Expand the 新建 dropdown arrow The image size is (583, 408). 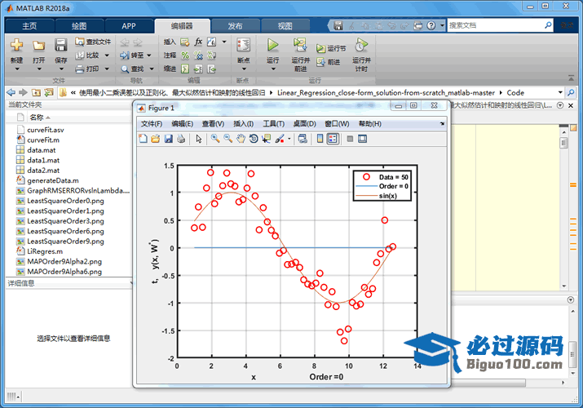(17, 69)
